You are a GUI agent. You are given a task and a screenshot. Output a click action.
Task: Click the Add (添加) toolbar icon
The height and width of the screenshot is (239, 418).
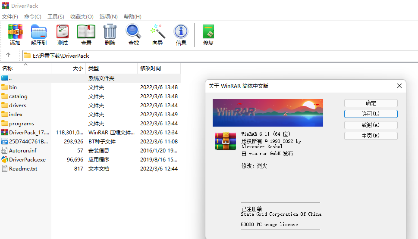(15, 31)
